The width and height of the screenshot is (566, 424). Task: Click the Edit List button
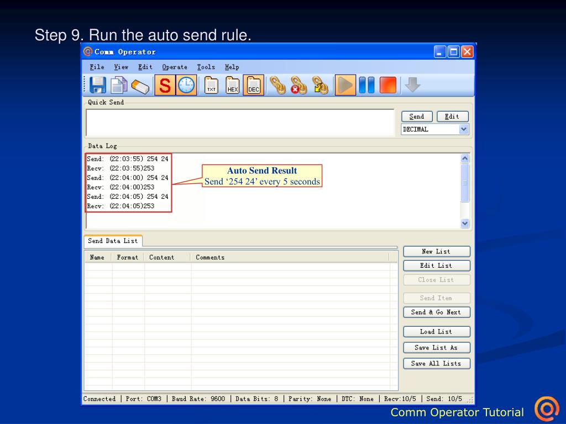pos(437,266)
